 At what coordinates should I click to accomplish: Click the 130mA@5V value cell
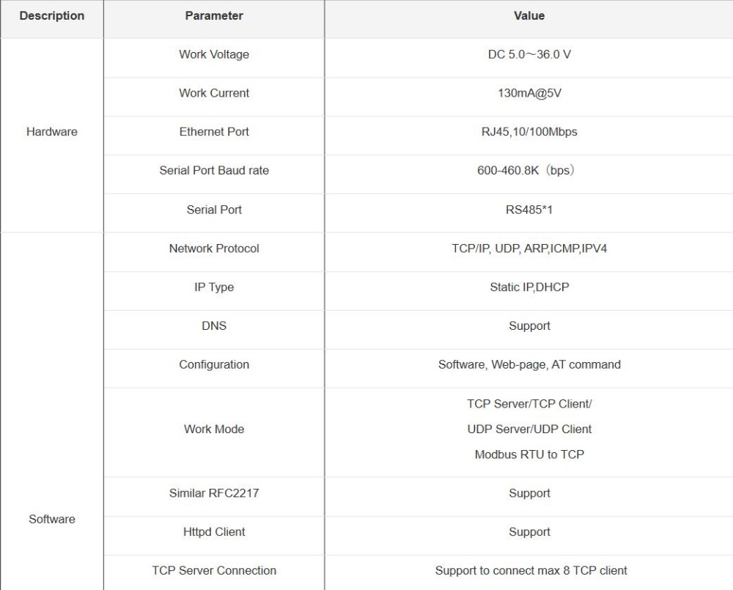[529, 93]
